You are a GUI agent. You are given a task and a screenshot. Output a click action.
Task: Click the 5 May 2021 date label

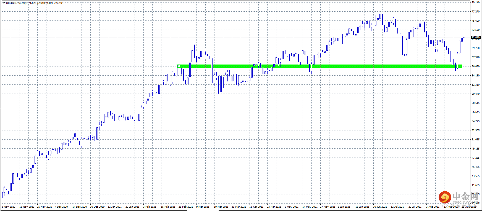(292, 207)
